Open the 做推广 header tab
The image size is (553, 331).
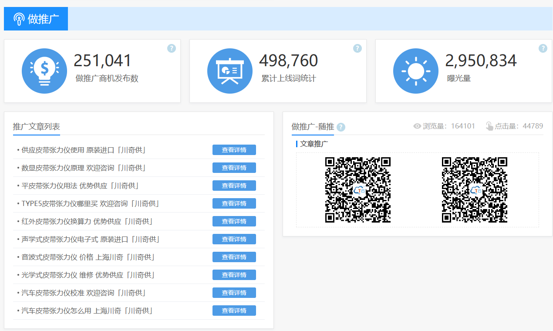pyautogui.click(x=36, y=19)
